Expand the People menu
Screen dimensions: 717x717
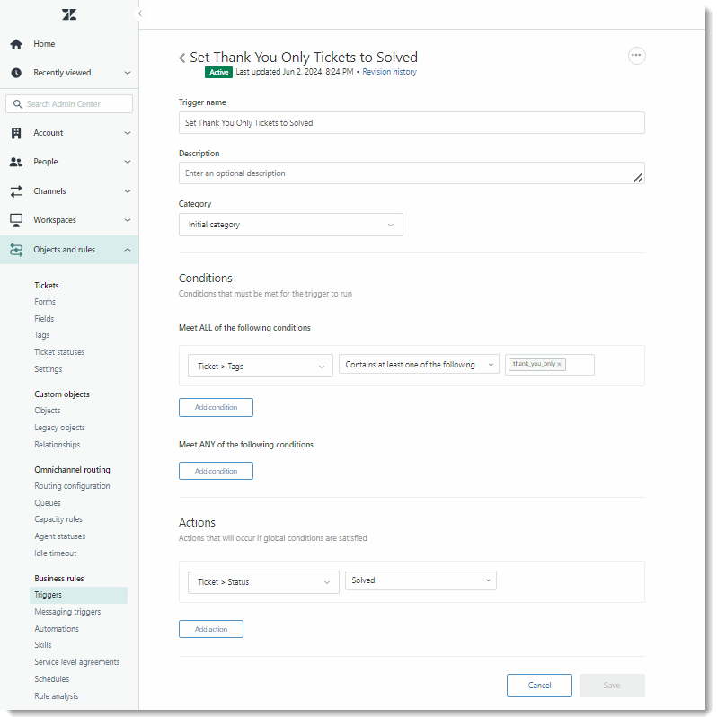(x=128, y=162)
